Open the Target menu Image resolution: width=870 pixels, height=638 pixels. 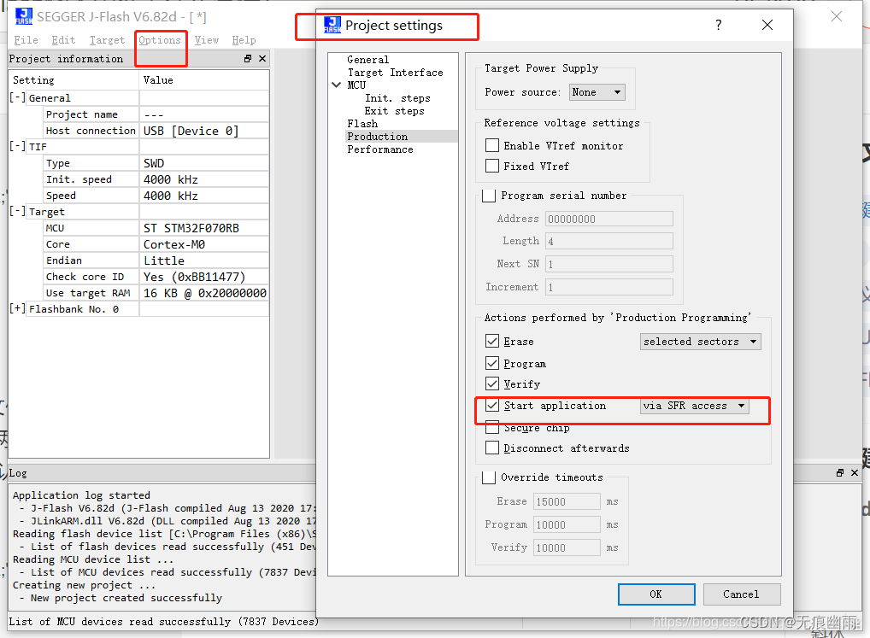[107, 40]
